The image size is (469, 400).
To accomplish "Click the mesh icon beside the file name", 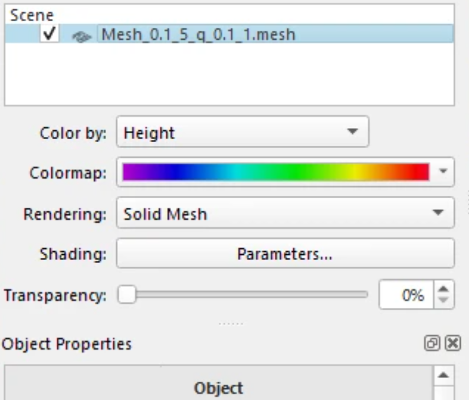I will point(81,36).
